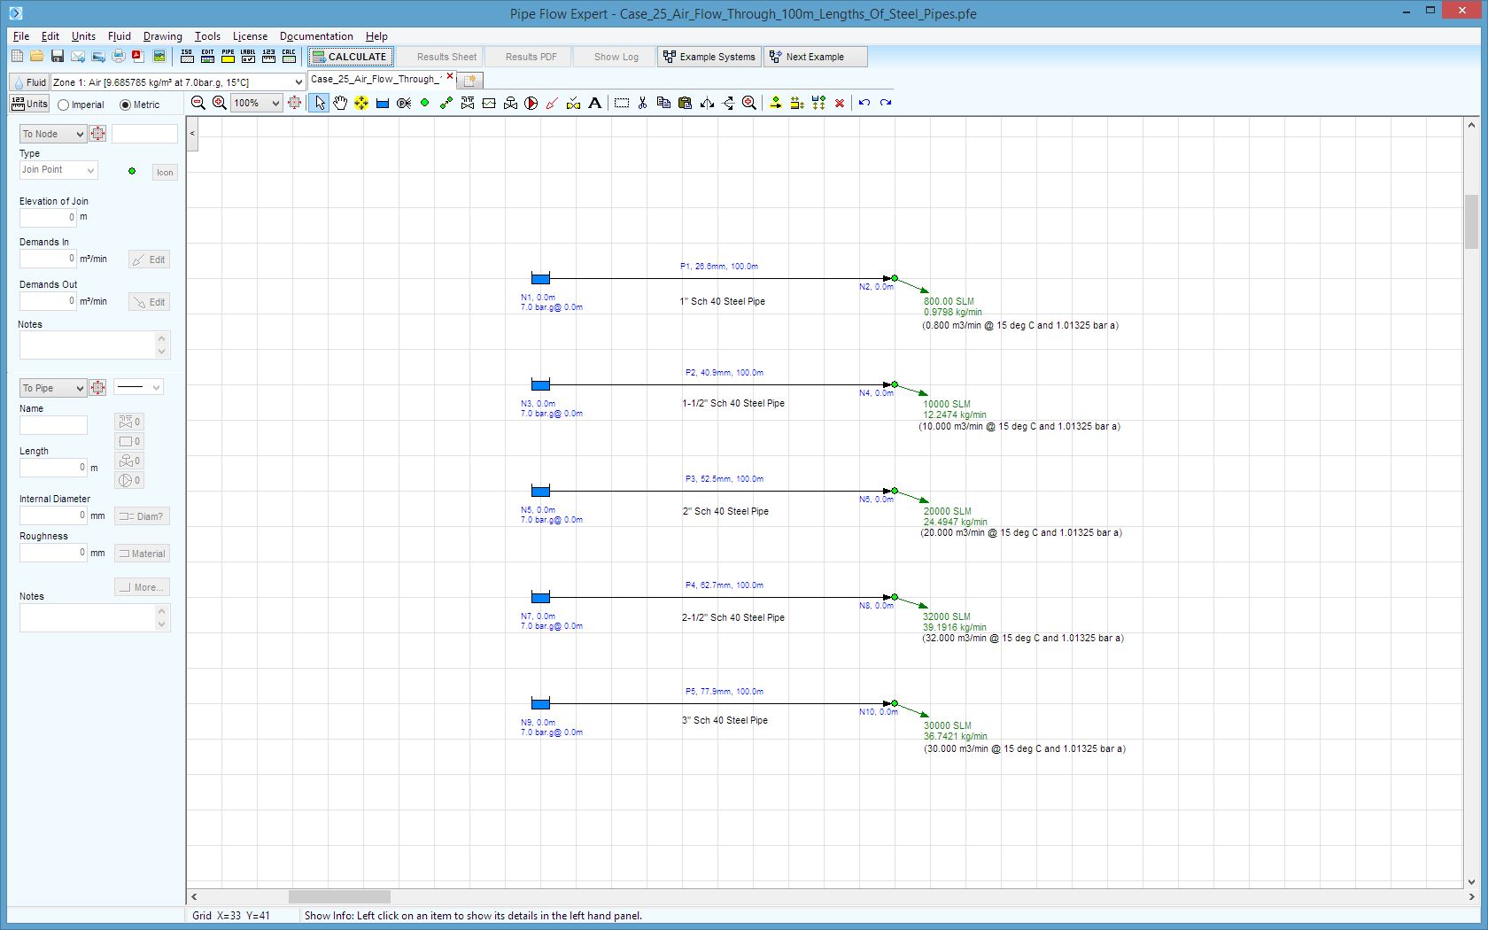The width and height of the screenshot is (1488, 930).
Task: Click the Results PDF button
Action: (x=526, y=57)
